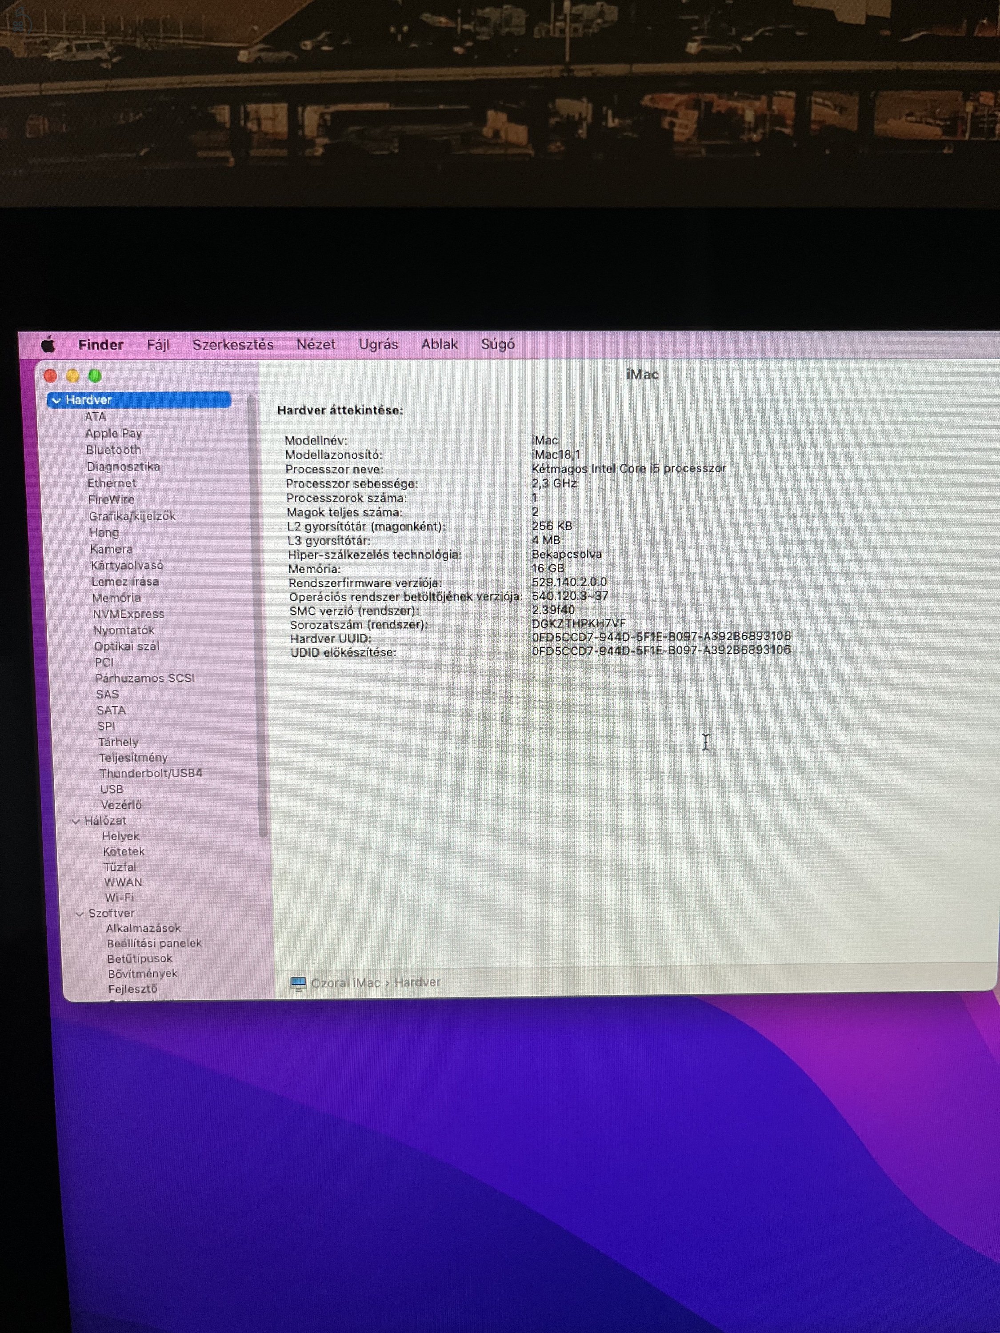Click Ozorai iMac in the path bar

pos(345,983)
